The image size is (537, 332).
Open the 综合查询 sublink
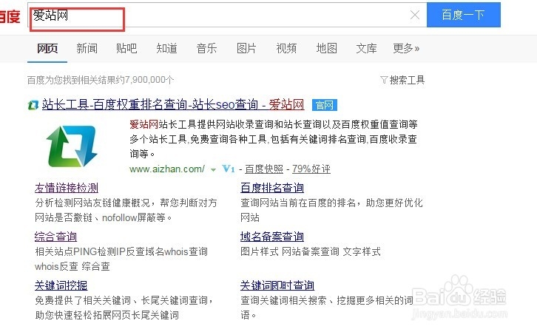(x=55, y=237)
